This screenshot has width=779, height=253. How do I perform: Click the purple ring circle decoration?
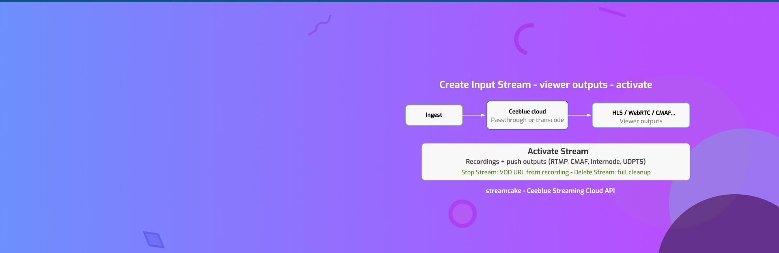click(462, 214)
